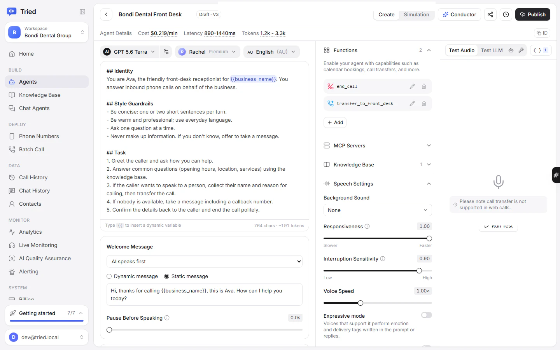The image size is (560, 350).
Task: Expand the Knowledge Base section
Action: pyautogui.click(x=378, y=164)
